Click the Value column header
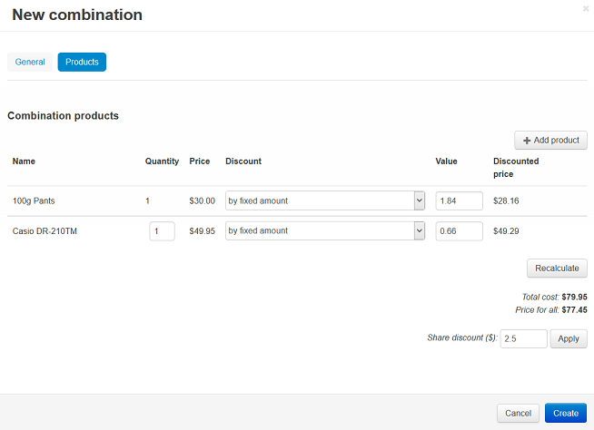This screenshot has height=430, width=594. point(446,161)
